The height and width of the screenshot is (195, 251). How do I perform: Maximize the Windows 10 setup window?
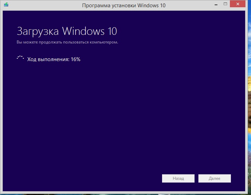225,4
